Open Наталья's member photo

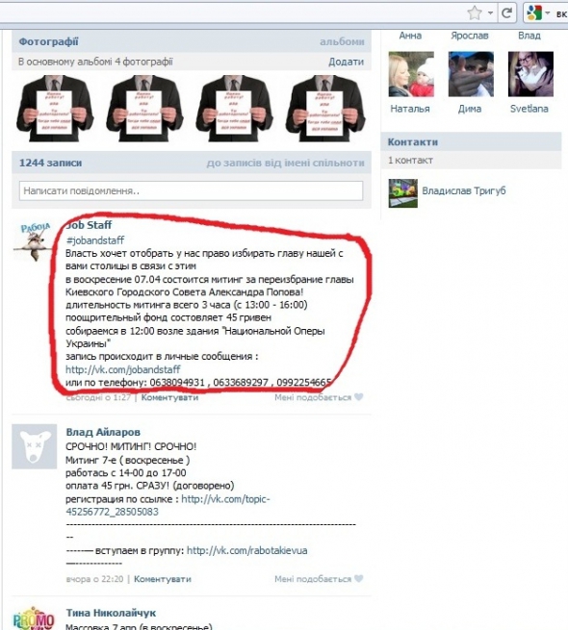tap(411, 74)
